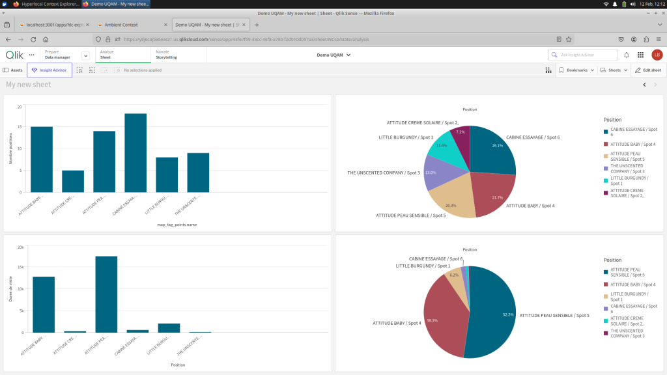The height and width of the screenshot is (375, 667).
Task: Expand the Demo UQAM app title dropdown
Action: coord(333,55)
